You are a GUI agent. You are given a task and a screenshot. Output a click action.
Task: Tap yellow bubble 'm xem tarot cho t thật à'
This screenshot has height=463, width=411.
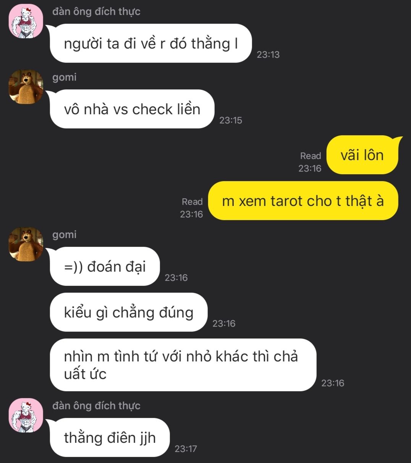point(303,201)
